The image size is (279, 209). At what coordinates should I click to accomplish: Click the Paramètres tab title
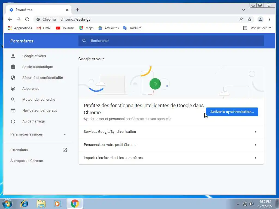(24, 10)
